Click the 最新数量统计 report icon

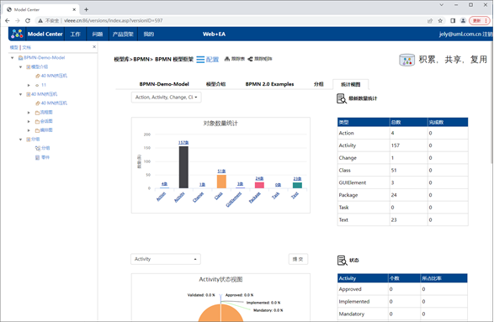coord(342,98)
